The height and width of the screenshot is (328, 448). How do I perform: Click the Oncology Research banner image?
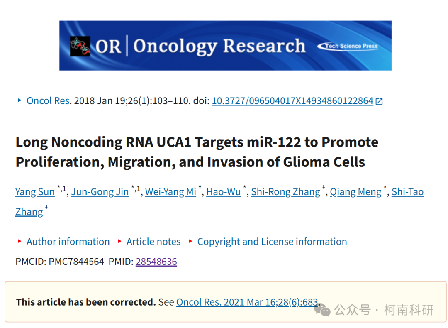coord(225,46)
